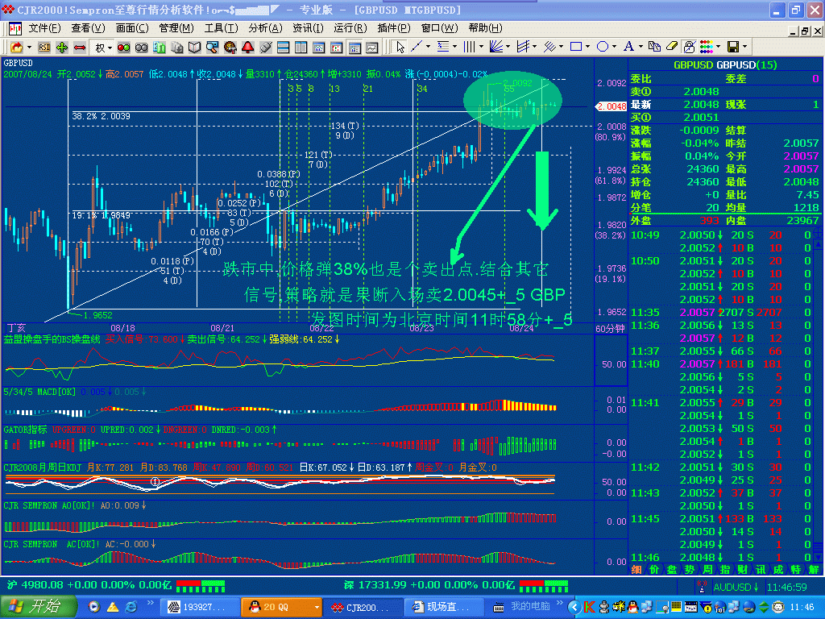Click the copy drawing objects icon

pos(654,47)
